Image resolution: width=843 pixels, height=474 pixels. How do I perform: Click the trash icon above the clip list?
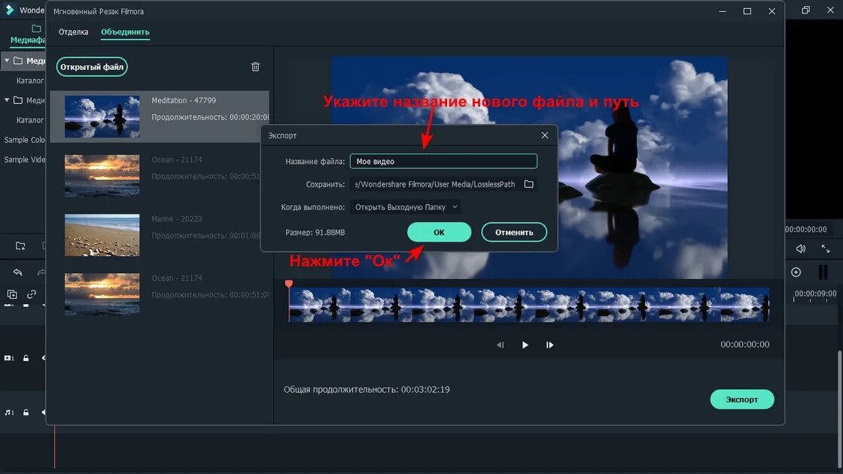pyautogui.click(x=255, y=67)
